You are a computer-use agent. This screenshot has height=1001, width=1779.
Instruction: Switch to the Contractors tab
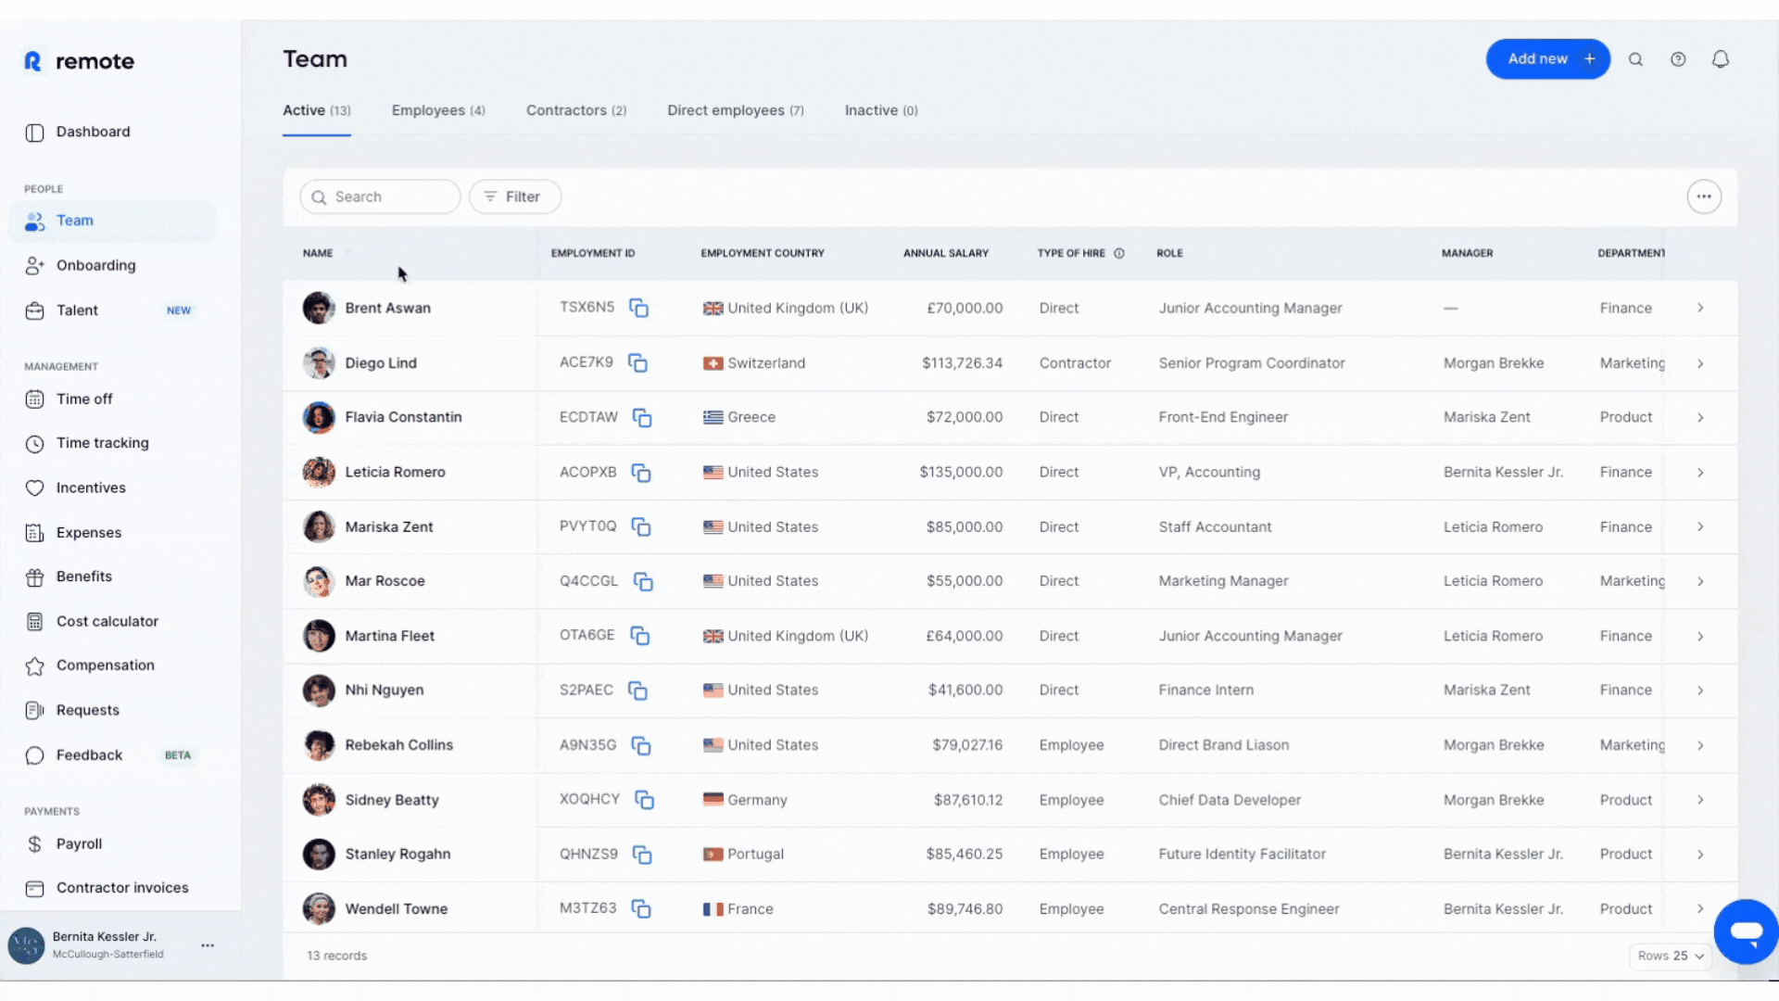576,110
